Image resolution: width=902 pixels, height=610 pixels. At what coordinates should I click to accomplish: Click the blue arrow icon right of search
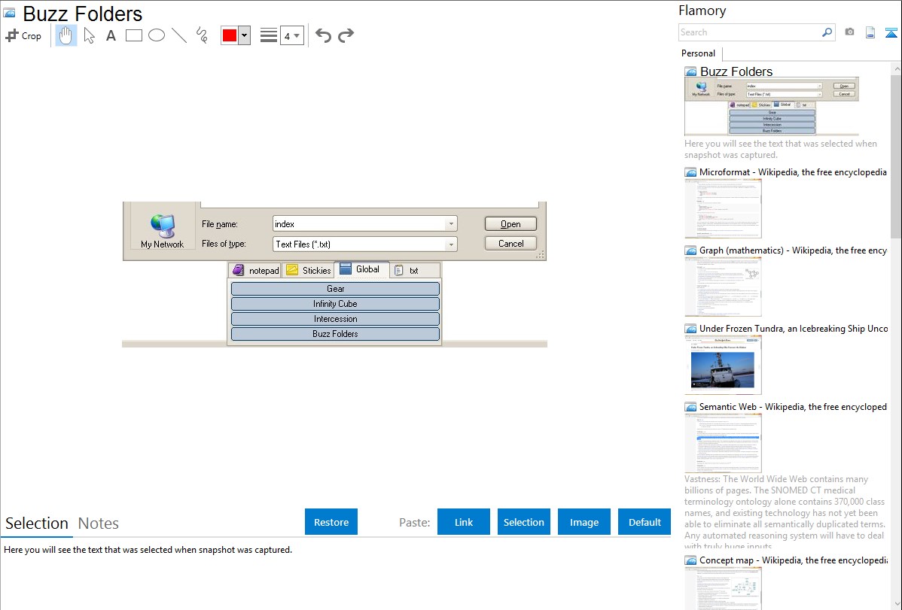coord(891,33)
